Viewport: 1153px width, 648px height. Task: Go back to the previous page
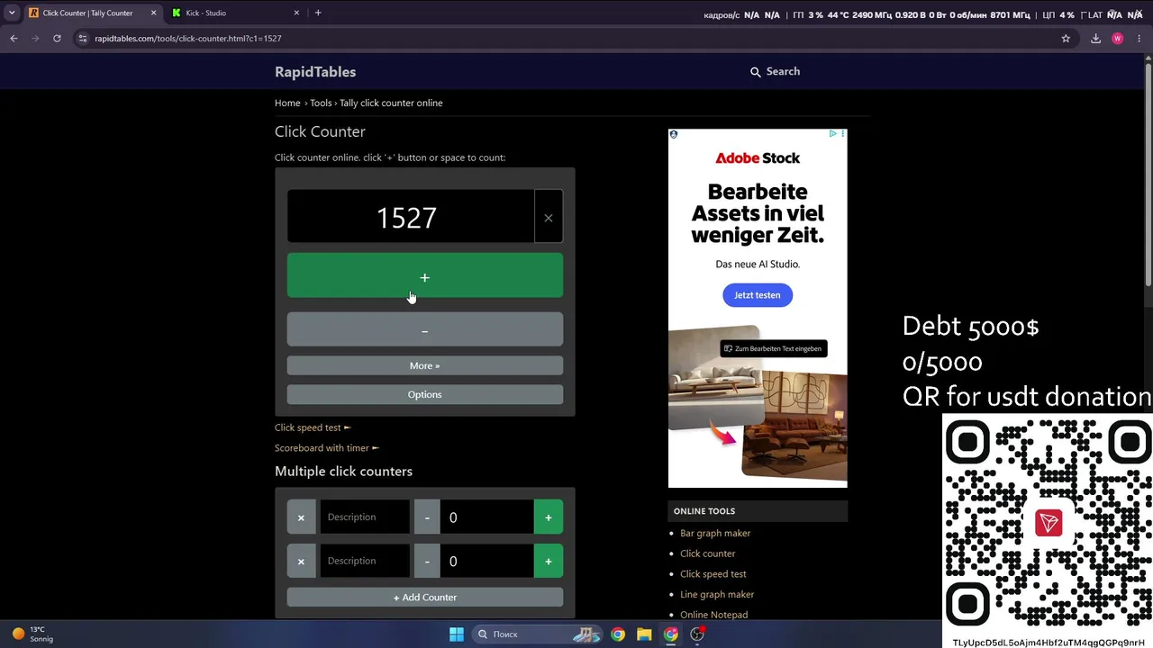point(14,39)
